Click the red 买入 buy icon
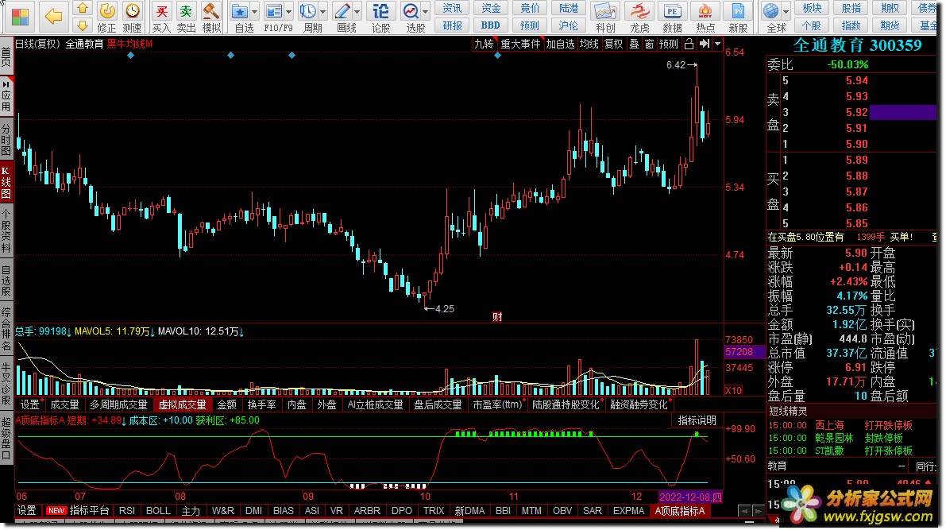 coord(161,11)
